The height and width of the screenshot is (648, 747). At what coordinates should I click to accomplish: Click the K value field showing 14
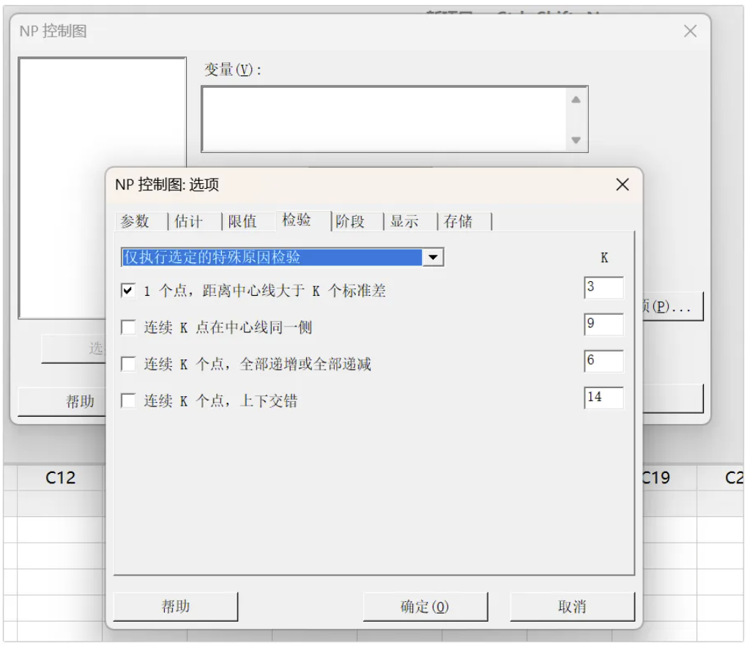coord(603,398)
